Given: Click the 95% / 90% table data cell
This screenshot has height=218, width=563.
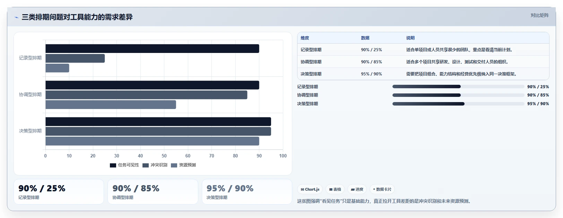Looking at the screenshot, I should pyautogui.click(x=371, y=74).
